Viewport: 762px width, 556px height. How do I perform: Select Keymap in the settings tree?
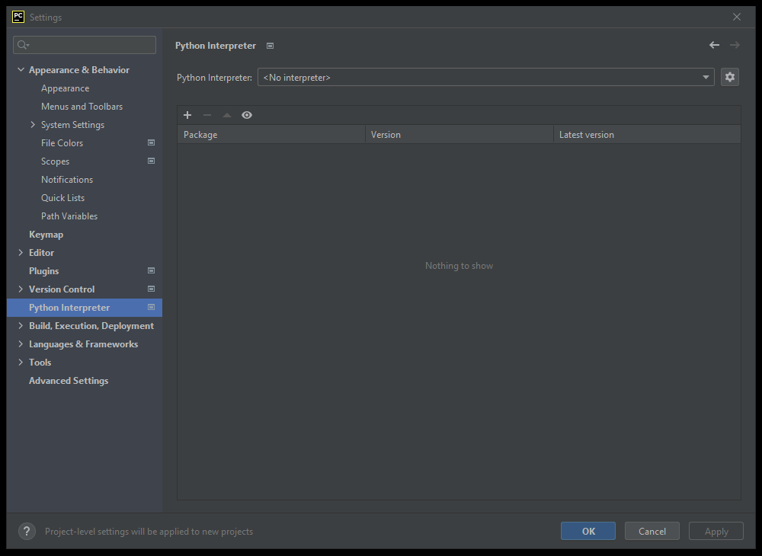pyautogui.click(x=46, y=235)
